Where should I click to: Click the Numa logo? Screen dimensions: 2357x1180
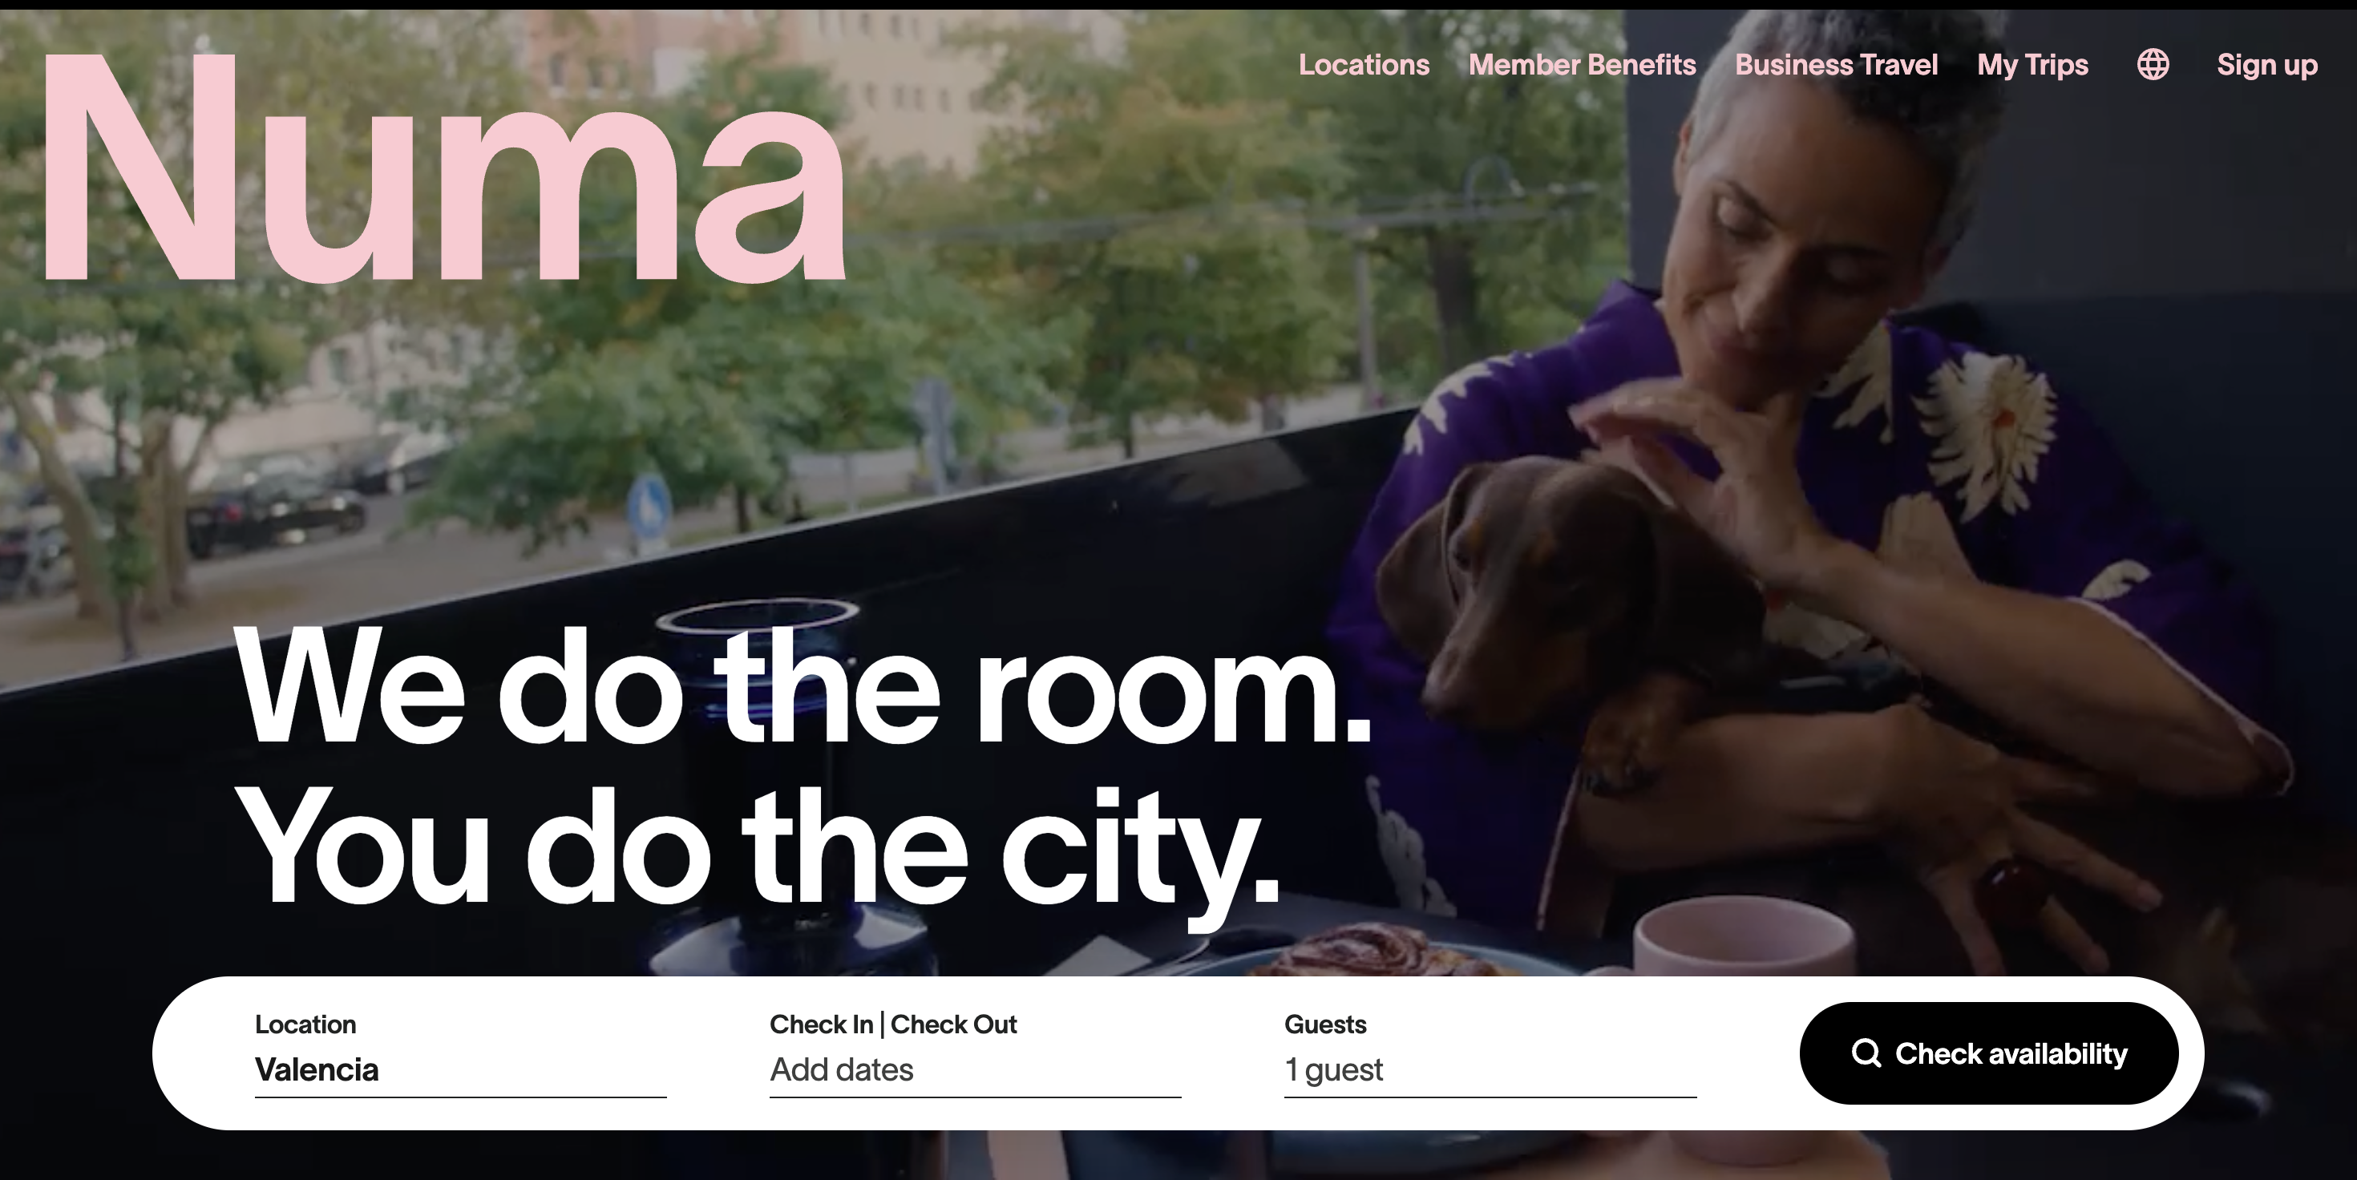[444, 168]
